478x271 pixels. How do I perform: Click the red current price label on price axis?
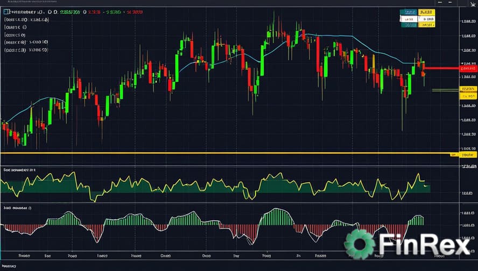pyautogui.click(x=468, y=68)
